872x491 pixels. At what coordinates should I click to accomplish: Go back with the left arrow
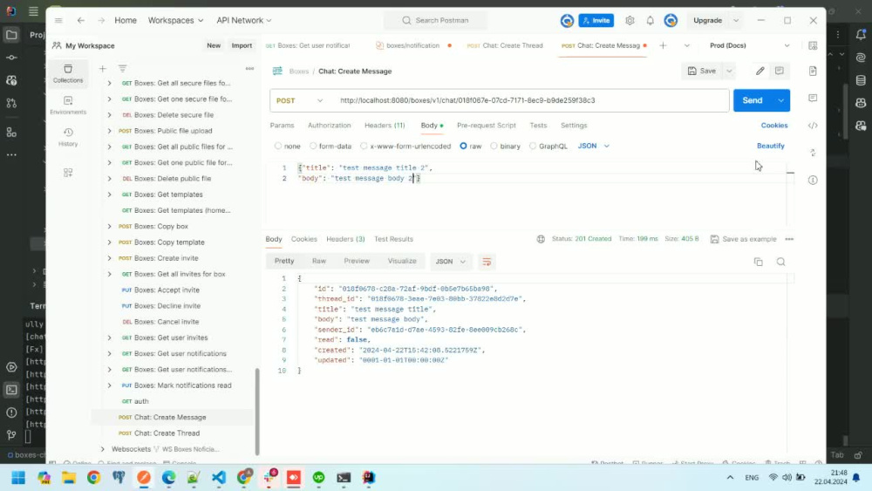tap(81, 21)
